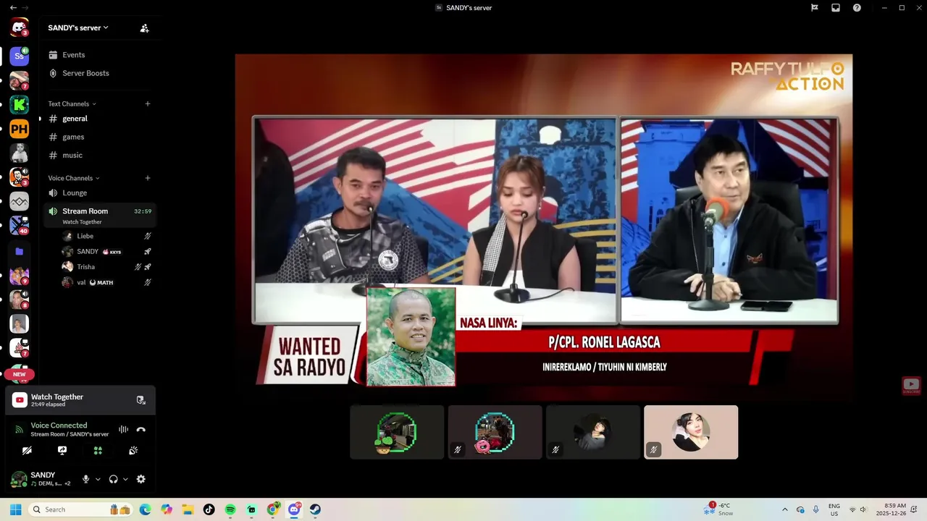Collapse the Text Channels category
Viewport: 927px width, 521px height.
coord(72,103)
